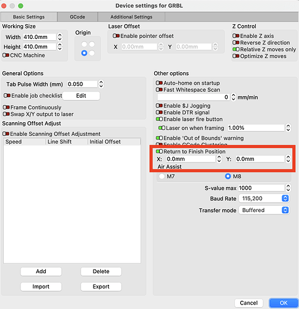This screenshot has width=299, height=309.
Task: Disable Enable laser fire button toggle
Action: tap(159, 119)
